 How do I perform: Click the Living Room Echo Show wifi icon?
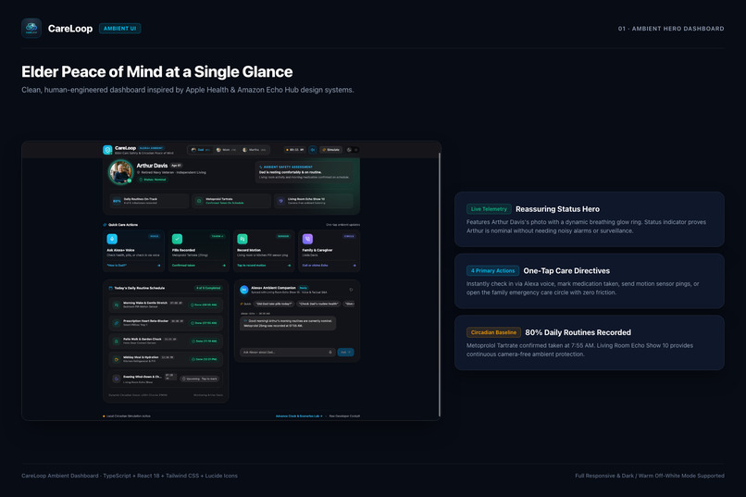(x=280, y=201)
